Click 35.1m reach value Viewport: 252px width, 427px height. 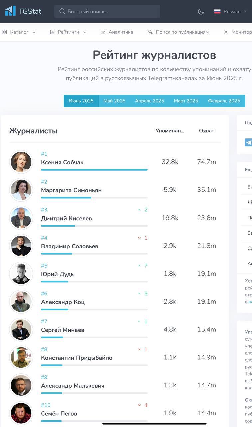(x=207, y=190)
